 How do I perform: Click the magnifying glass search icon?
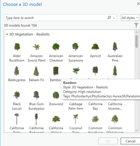pyautogui.click(x=109, y=18)
